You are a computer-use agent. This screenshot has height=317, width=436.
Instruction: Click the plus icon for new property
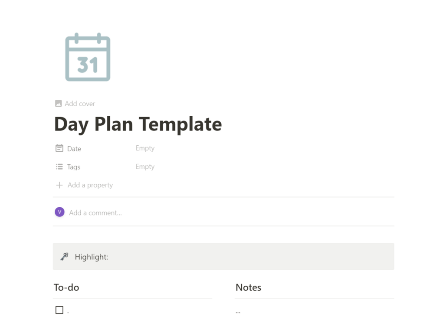click(x=59, y=185)
